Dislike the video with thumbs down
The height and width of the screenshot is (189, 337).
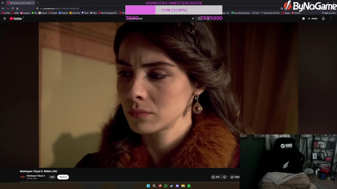[224, 177]
